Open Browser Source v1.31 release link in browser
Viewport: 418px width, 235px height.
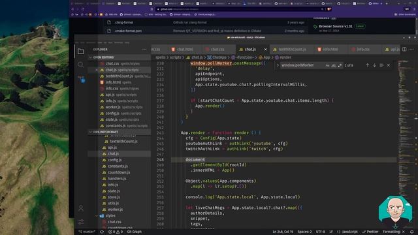click(x=335, y=26)
